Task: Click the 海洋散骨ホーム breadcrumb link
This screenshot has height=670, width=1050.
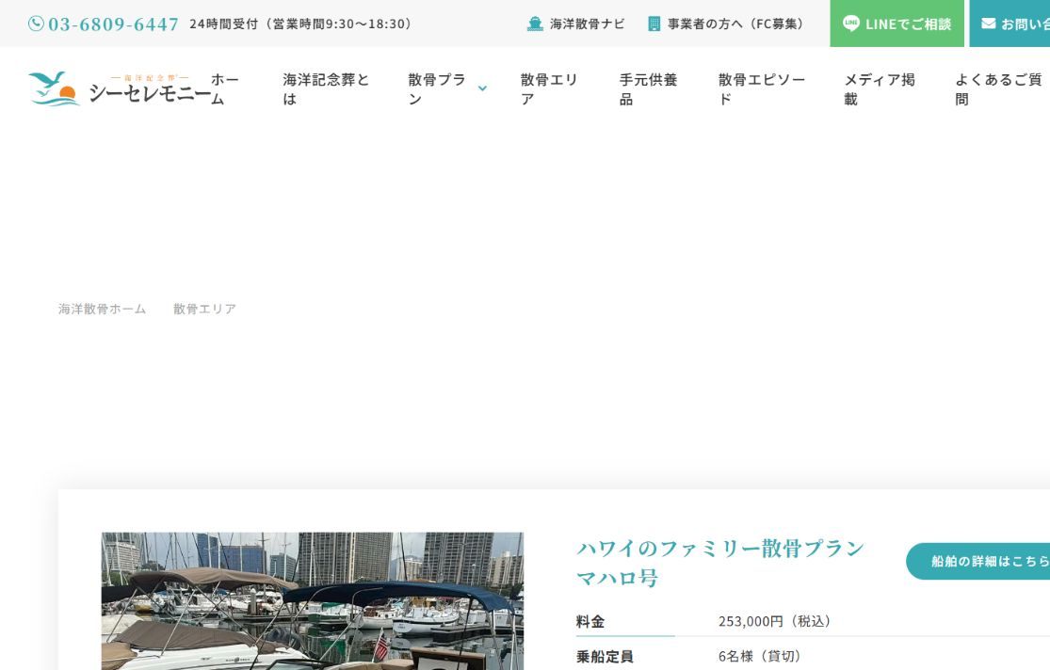Action: (102, 309)
